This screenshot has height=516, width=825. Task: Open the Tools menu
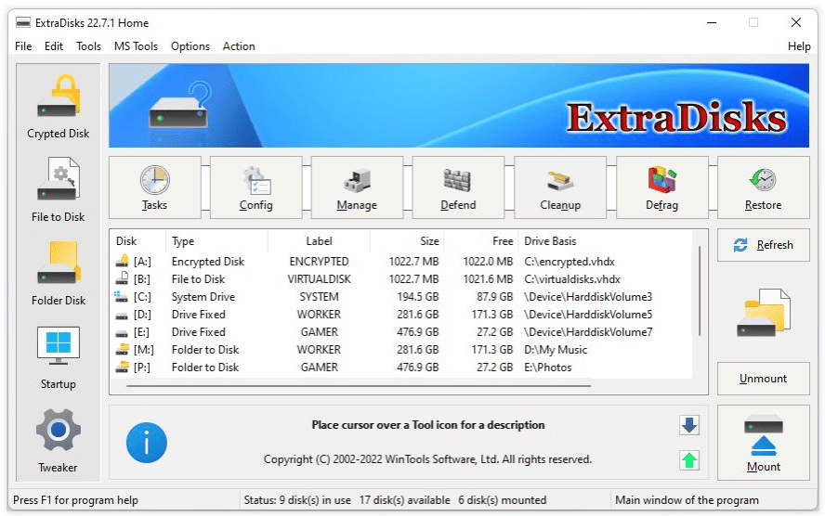pos(88,46)
